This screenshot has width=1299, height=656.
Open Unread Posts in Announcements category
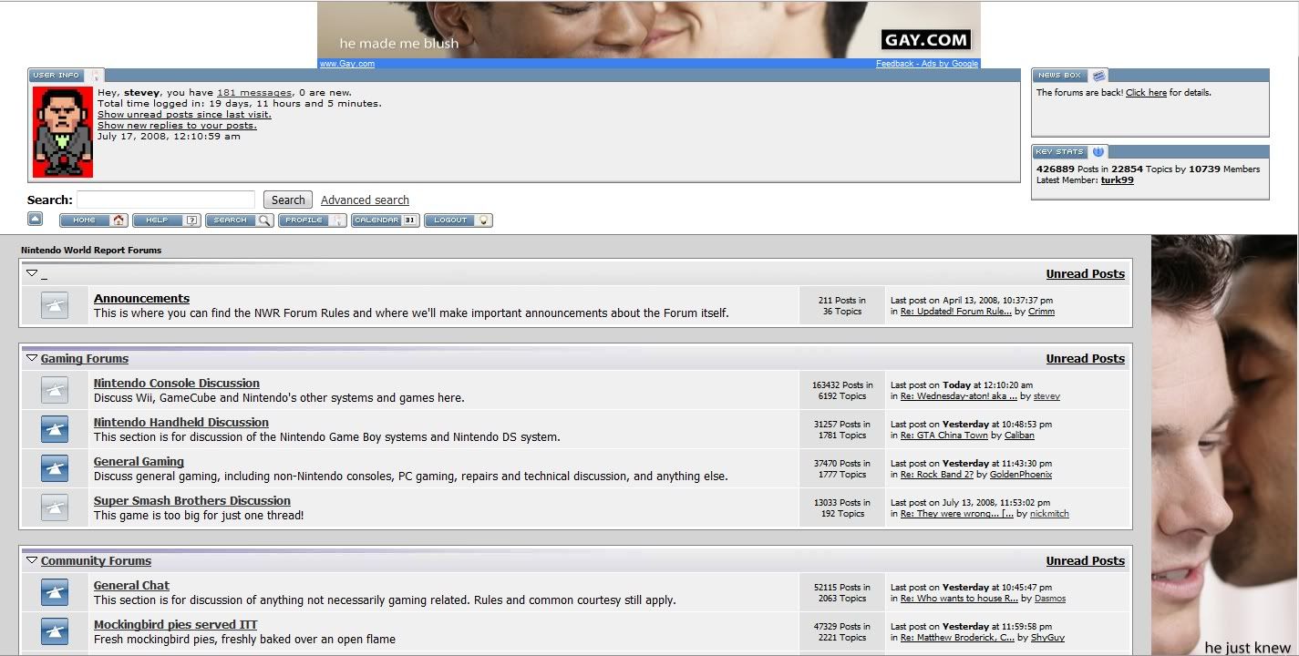pyautogui.click(x=1085, y=273)
